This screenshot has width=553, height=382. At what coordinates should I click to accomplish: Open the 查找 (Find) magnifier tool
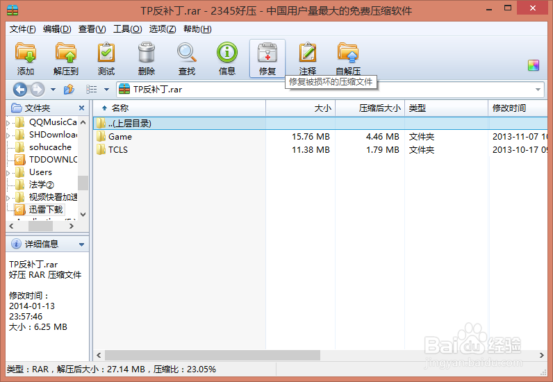187,58
